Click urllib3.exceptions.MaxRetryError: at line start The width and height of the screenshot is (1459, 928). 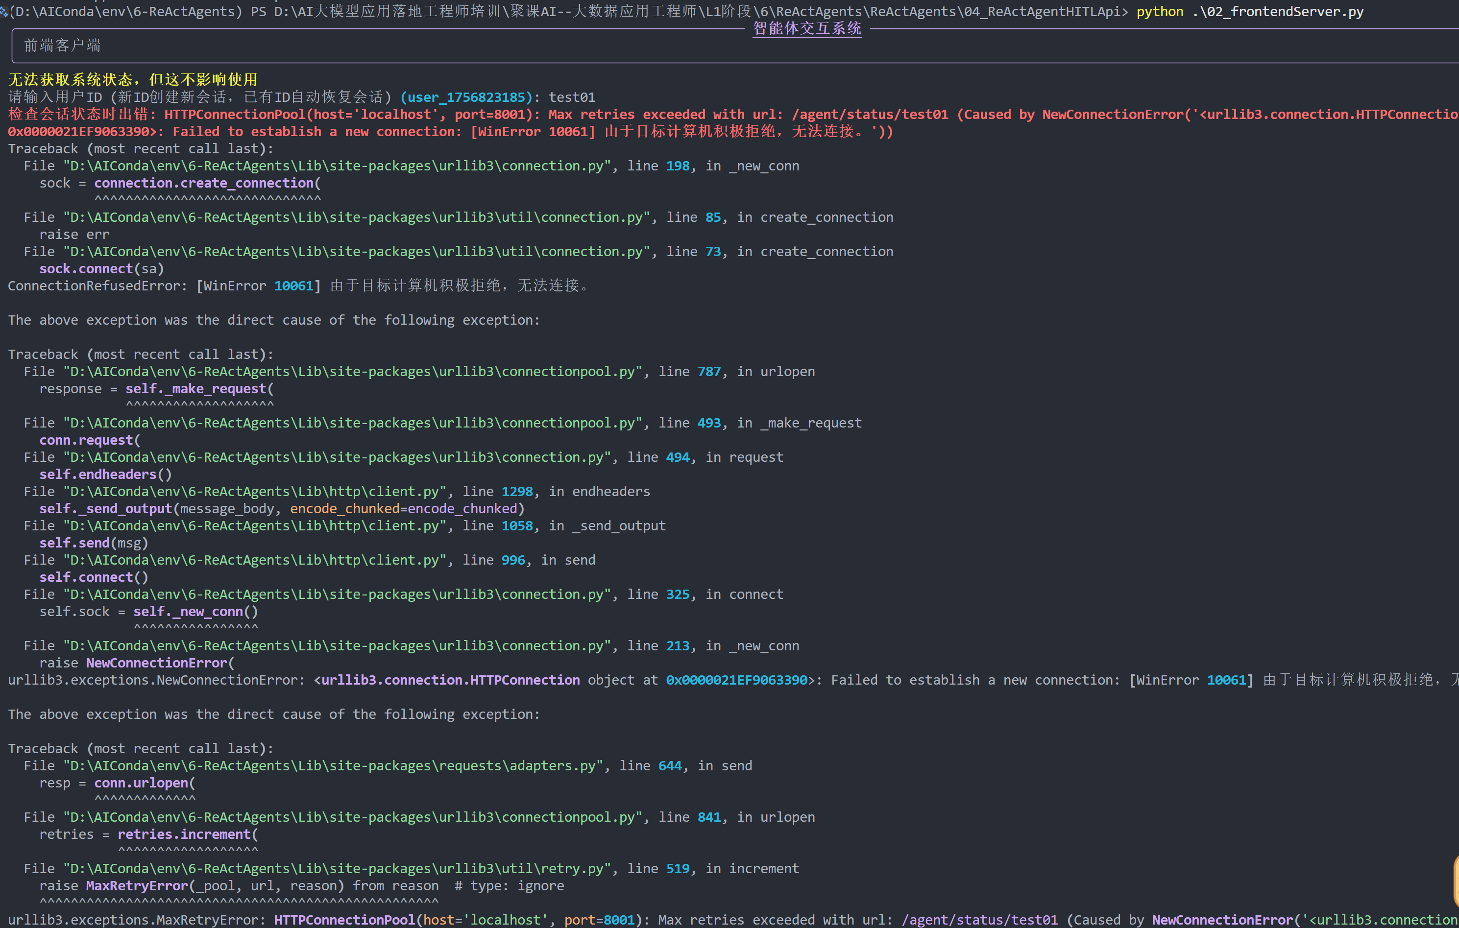pos(137,920)
